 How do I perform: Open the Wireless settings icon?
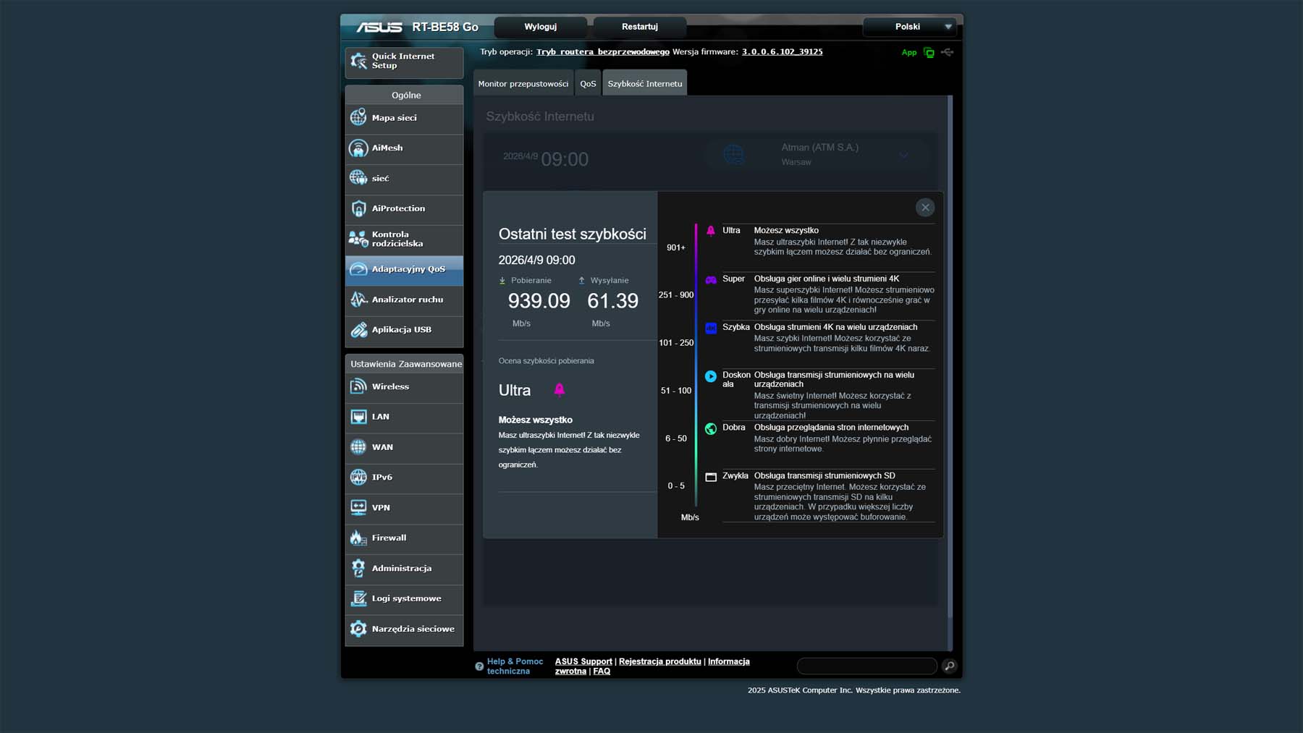(x=358, y=387)
